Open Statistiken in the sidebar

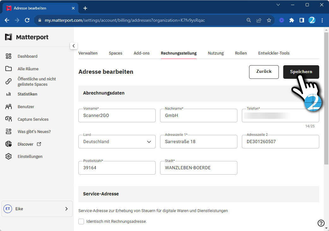pyautogui.click(x=27, y=94)
